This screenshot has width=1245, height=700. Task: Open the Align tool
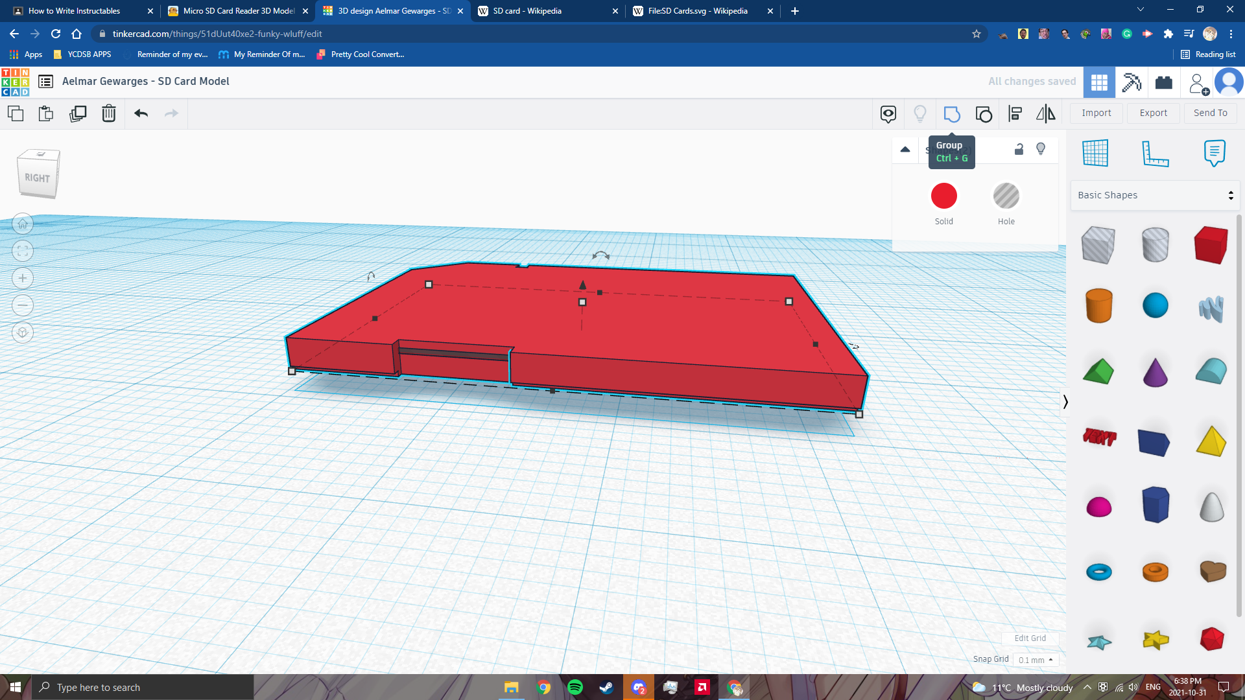tap(1015, 113)
